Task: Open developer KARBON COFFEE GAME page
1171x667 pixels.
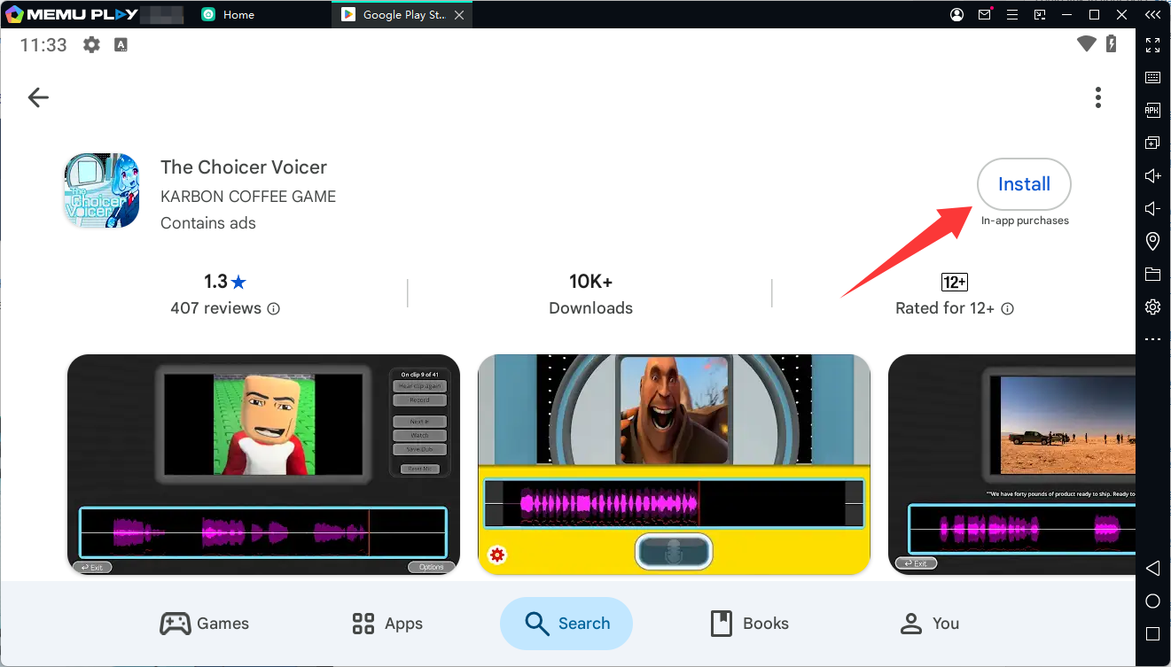Action: pyautogui.click(x=248, y=197)
